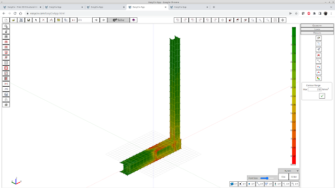The height and width of the screenshot is (188, 335).
Task: Toggle the blue triangle display on/off button
Action: (269, 184)
